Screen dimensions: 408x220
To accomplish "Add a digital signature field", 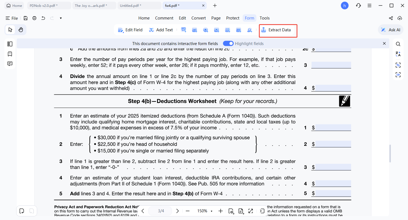I will pyautogui.click(x=250, y=30).
